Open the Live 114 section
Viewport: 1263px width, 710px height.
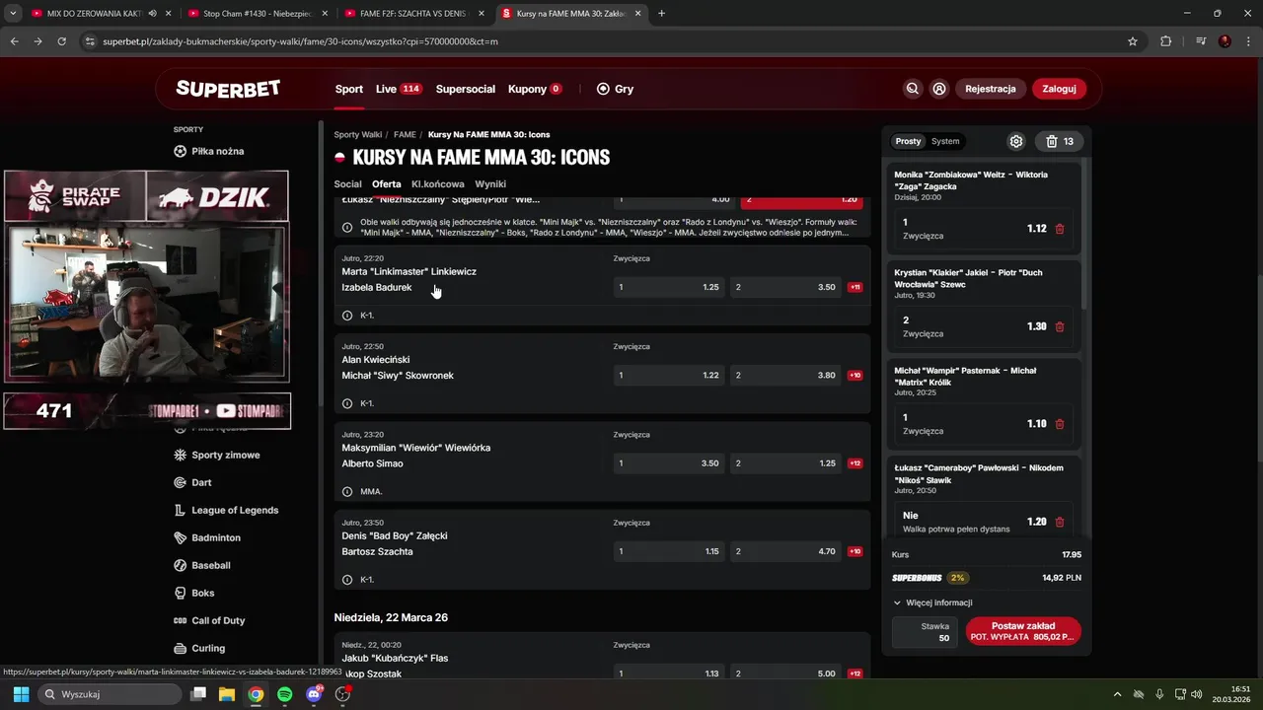point(399,89)
